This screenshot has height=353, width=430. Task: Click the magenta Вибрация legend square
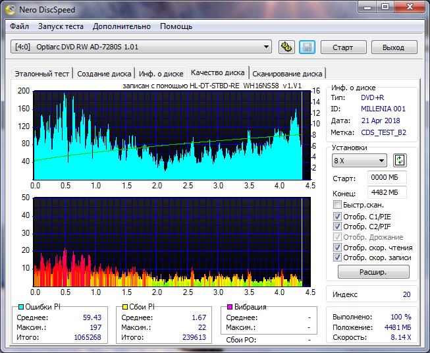229,307
